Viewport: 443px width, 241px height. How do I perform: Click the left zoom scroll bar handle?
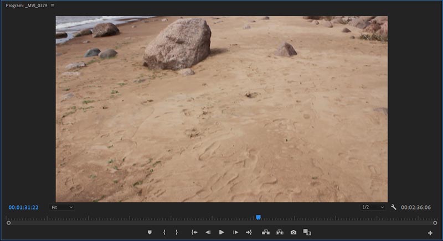pos(9,223)
